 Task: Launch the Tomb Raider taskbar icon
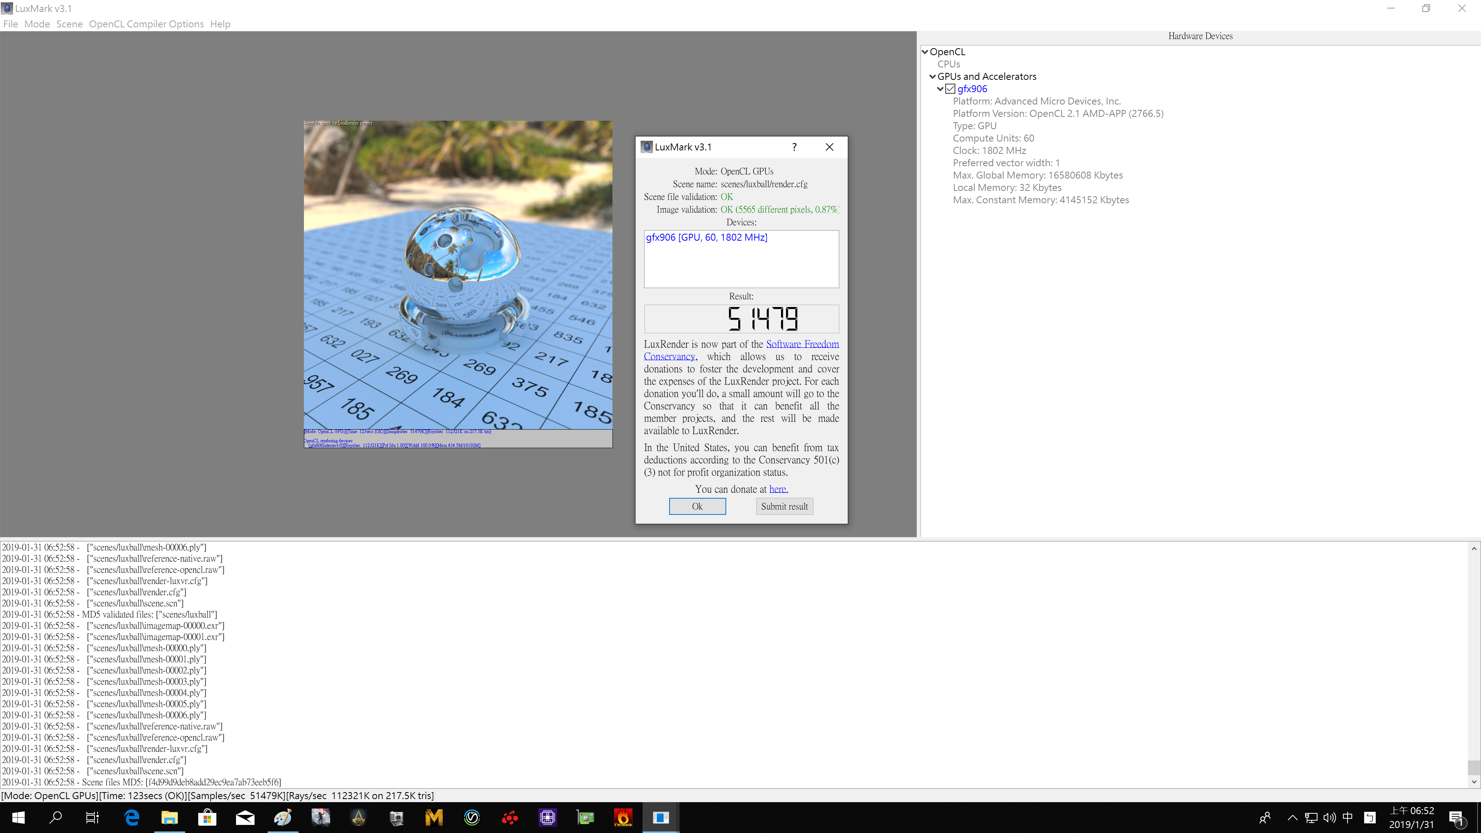coord(320,818)
